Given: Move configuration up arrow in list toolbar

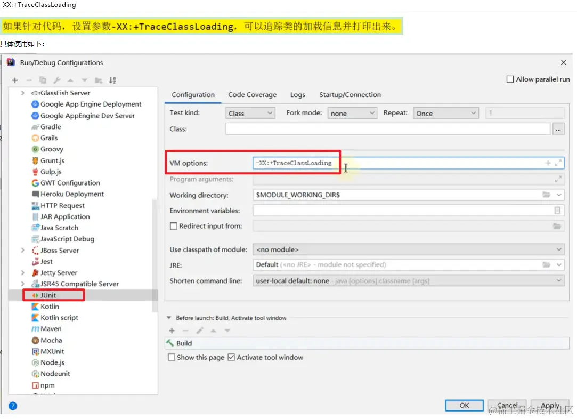Looking at the screenshot, I should [x=70, y=80].
